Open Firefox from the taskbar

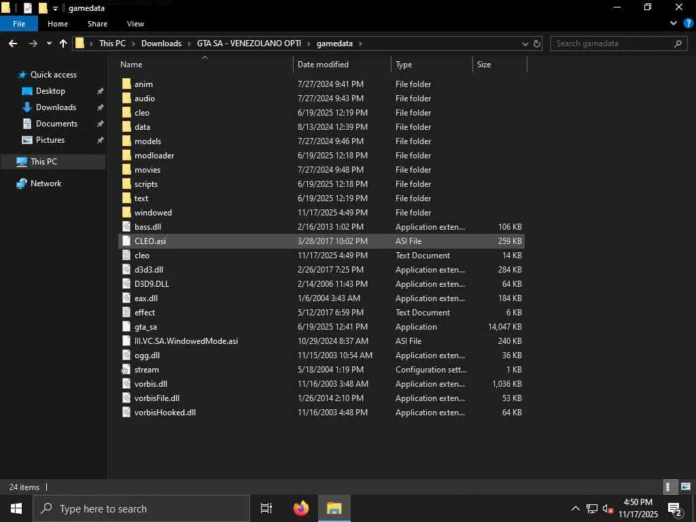(x=301, y=508)
